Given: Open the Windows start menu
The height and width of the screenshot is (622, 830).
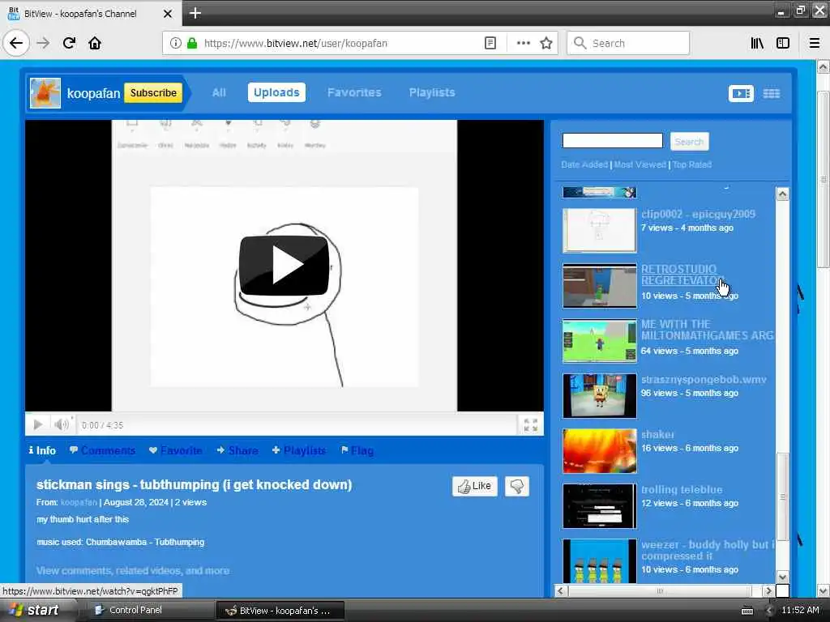Looking at the screenshot, I should click(x=34, y=610).
